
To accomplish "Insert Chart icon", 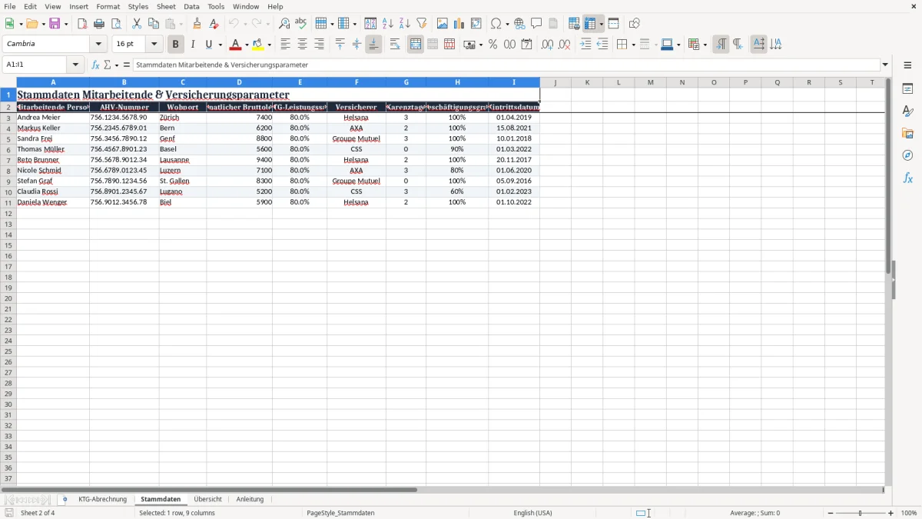I will [x=459, y=24].
